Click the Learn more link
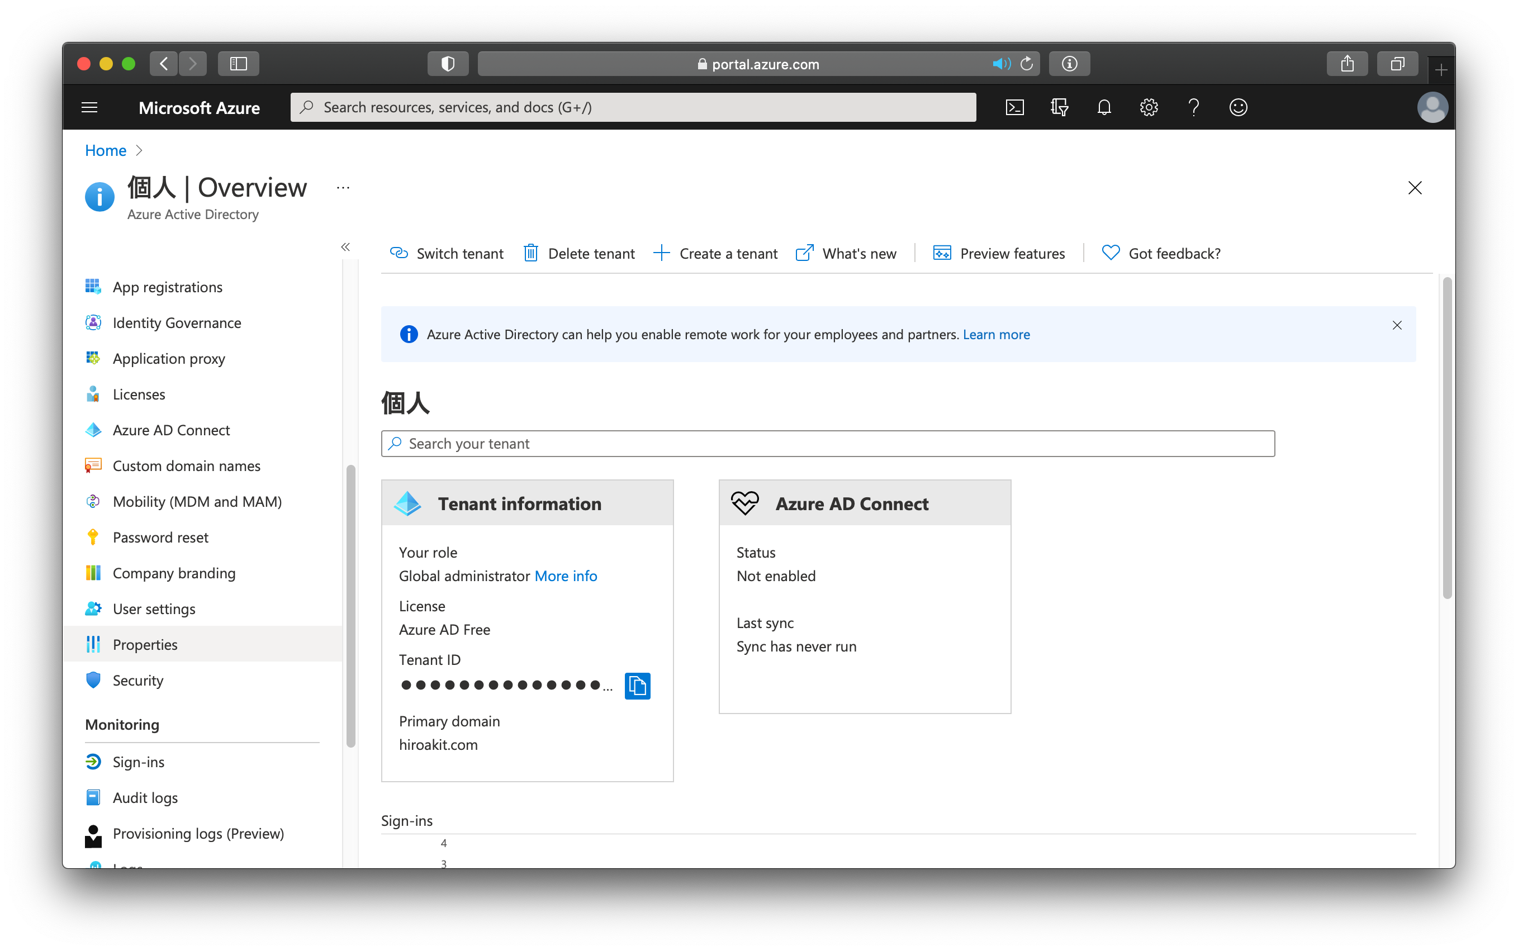Image resolution: width=1518 pixels, height=951 pixels. (996, 335)
